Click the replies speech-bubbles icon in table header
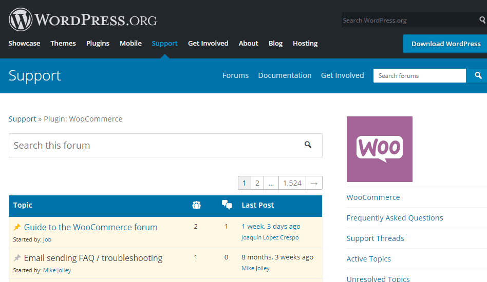 [x=227, y=205]
